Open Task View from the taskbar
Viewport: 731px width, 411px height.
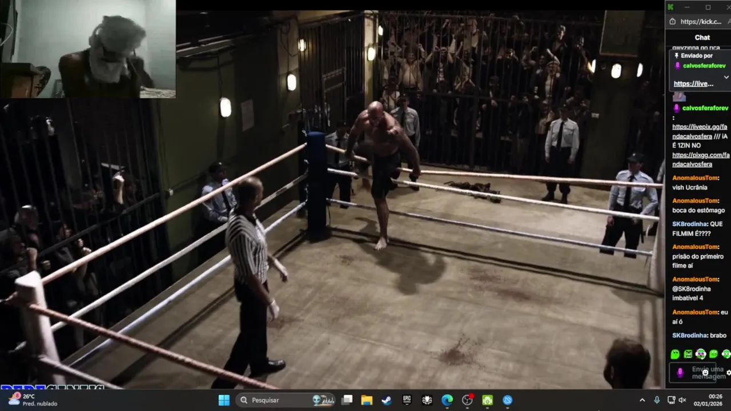347,400
